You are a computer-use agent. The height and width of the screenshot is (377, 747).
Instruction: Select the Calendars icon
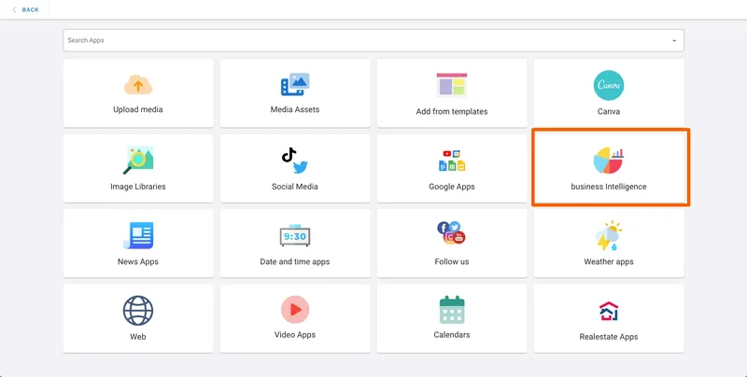point(452,309)
